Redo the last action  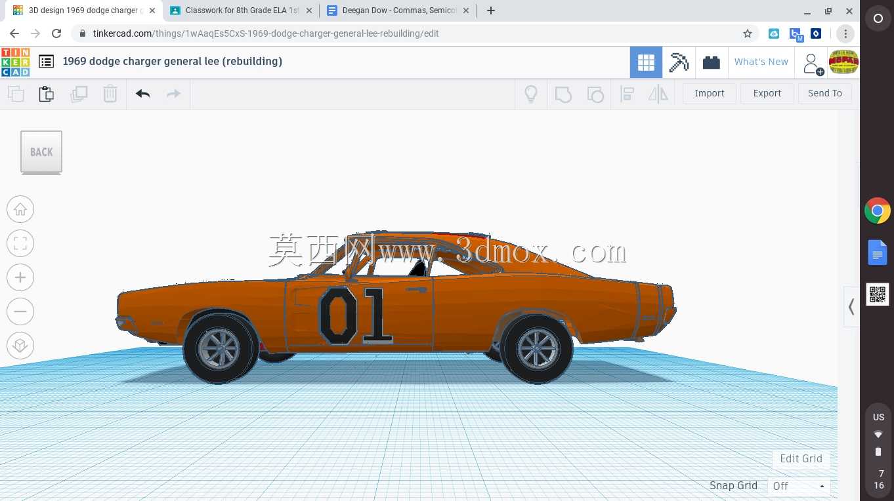(x=173, y=94)
